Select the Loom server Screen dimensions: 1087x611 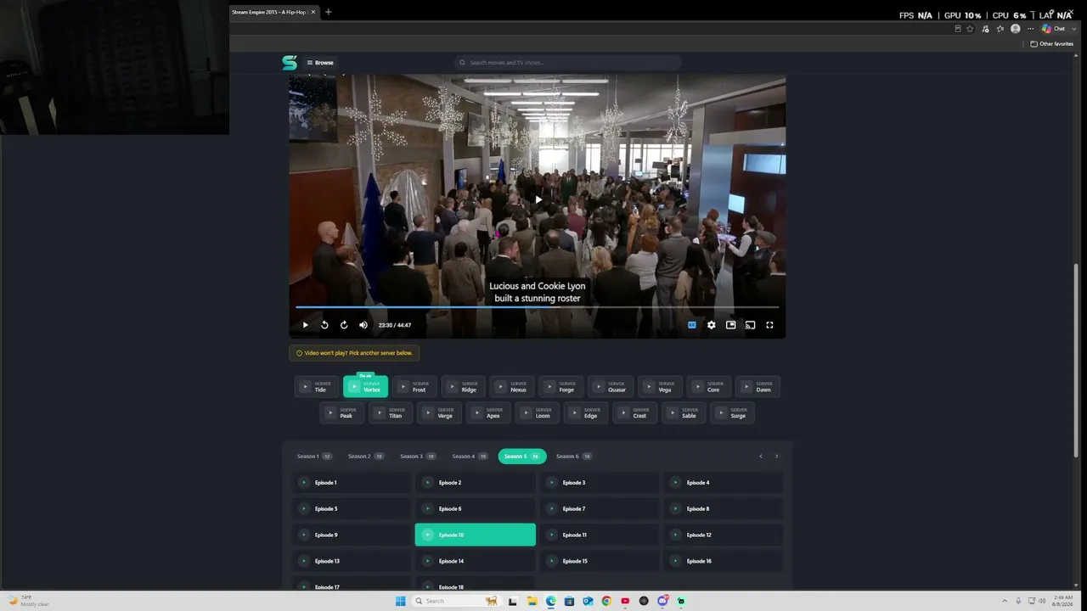coord(538,413)
